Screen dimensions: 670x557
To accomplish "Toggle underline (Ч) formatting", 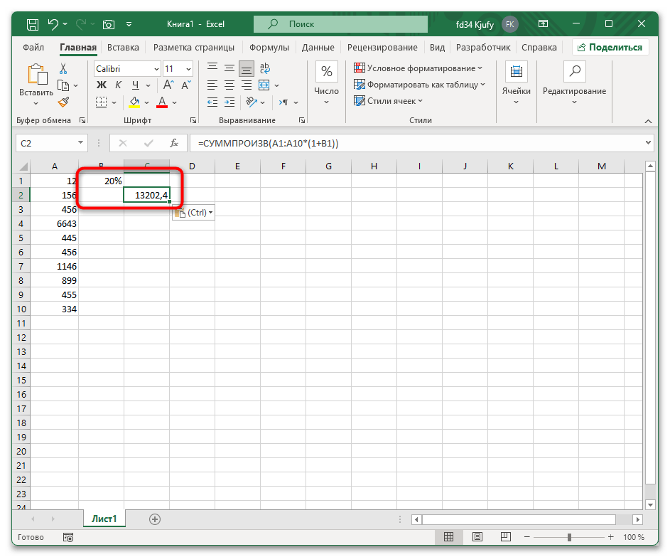I will click(136, 85).
